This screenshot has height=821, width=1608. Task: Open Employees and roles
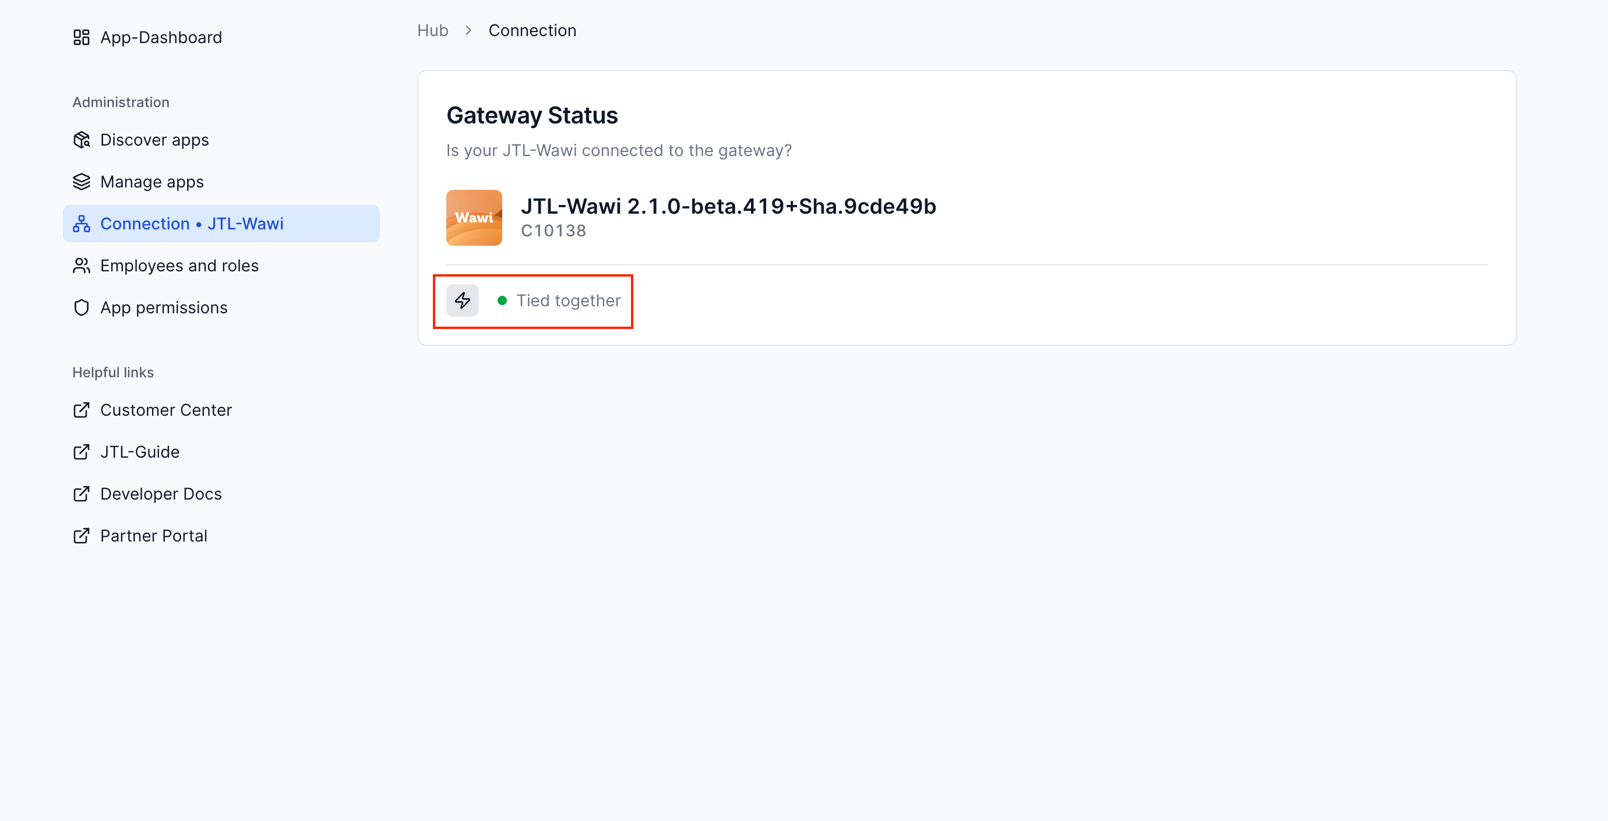(179, 265)
